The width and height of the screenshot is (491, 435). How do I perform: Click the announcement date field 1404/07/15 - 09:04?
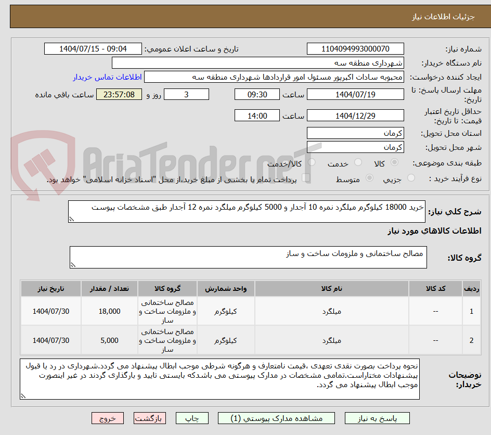[93, 49]
